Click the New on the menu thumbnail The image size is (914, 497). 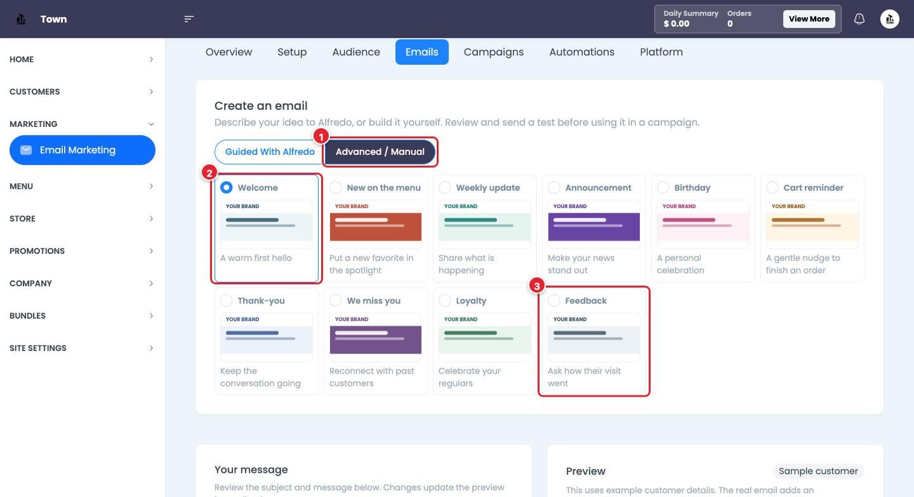pyautogui.click(x=376, y=224)
